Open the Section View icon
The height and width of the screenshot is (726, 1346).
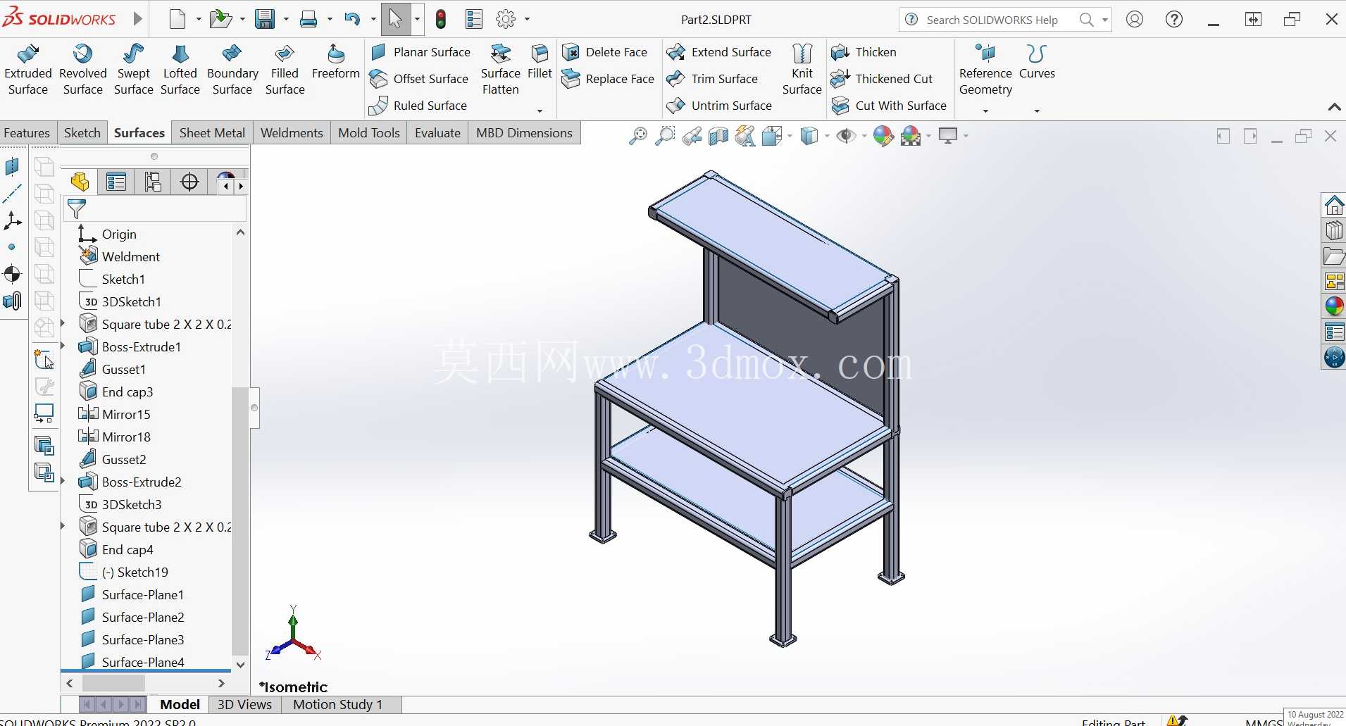tap(718, 136)
